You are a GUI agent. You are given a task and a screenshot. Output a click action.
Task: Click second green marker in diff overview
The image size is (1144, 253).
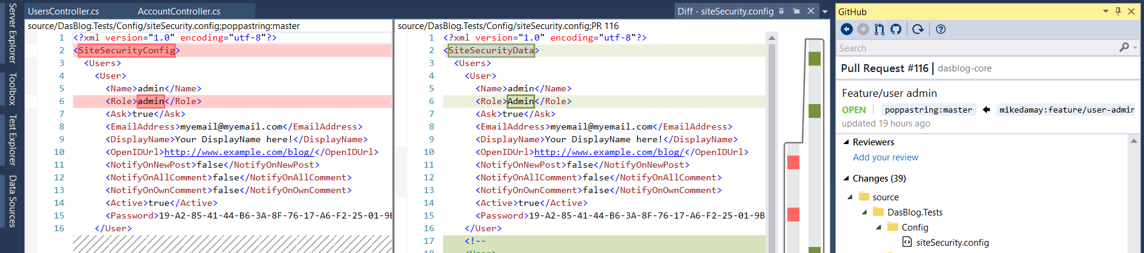click(815, 111)
